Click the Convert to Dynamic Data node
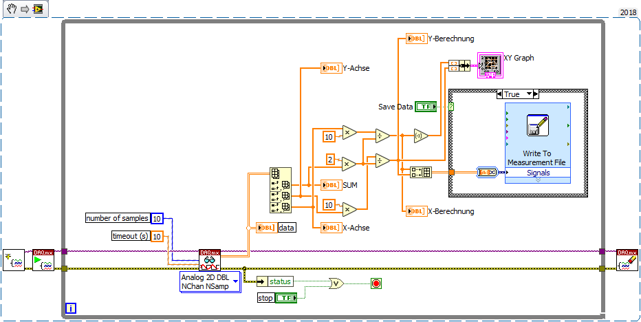This screenshot has width=641, height=322. tap(488, 172)
